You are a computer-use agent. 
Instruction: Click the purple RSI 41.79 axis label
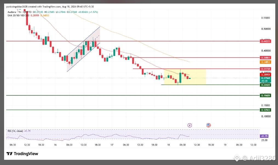[x=264, y=136]
